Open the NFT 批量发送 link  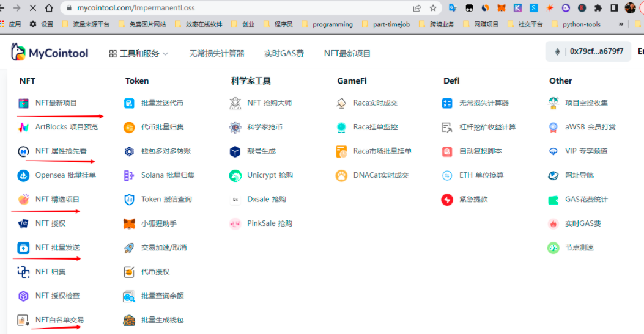(57, 248)
